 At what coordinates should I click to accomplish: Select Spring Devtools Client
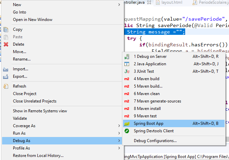pyautogui.click(x=174, y=131)
